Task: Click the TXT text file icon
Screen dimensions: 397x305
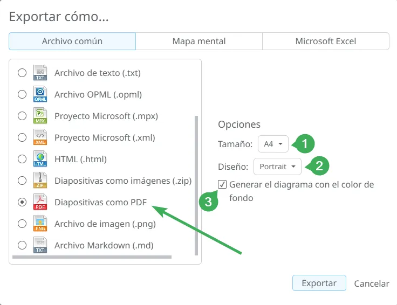Action: (x=40, y=73)
